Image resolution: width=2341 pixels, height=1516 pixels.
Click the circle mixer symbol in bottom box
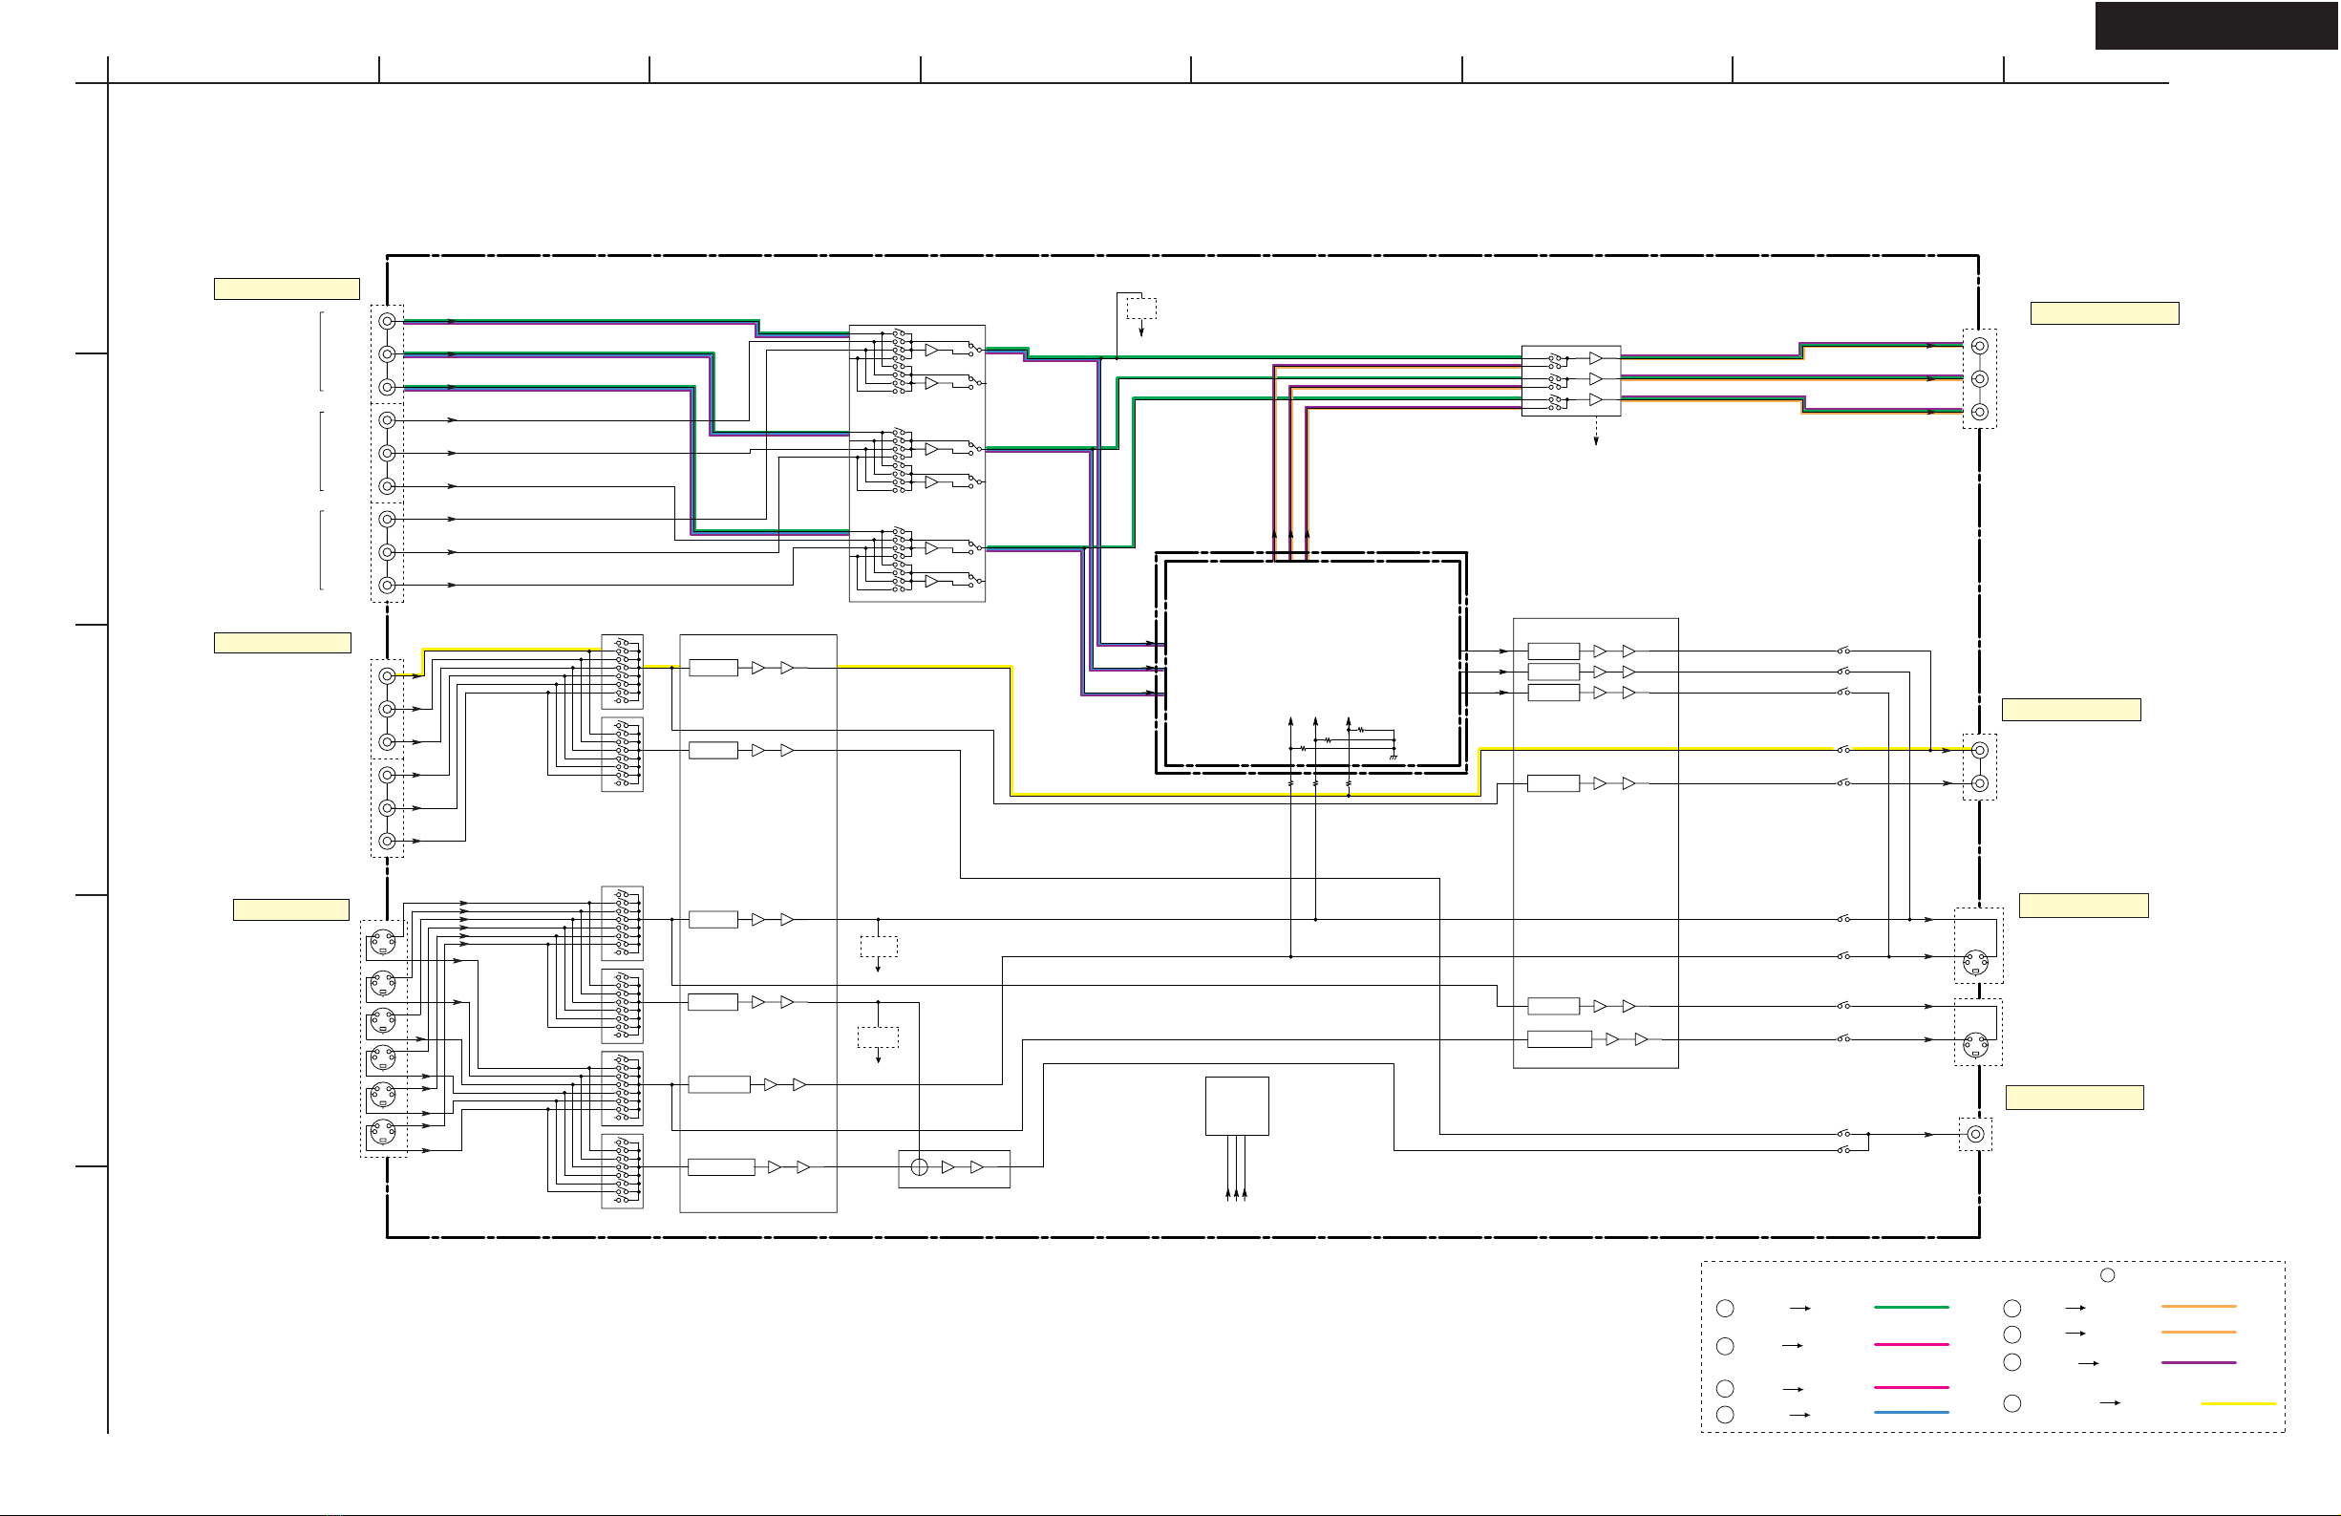tap(920, 1166)
